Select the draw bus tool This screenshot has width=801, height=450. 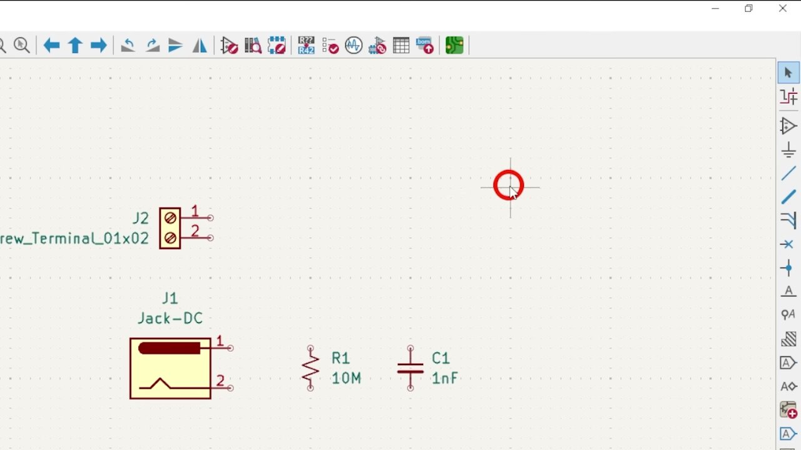click(x=788, y=197)
